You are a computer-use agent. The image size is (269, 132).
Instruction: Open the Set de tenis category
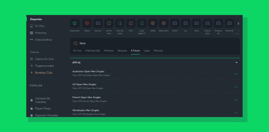[109, 23]
